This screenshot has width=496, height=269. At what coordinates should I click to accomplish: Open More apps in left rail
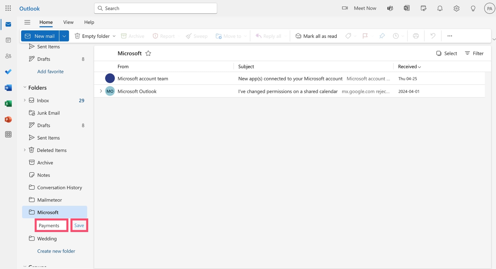(x=8, y=134)
